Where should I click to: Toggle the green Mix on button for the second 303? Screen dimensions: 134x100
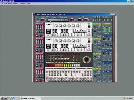click(x=94, y=39)
